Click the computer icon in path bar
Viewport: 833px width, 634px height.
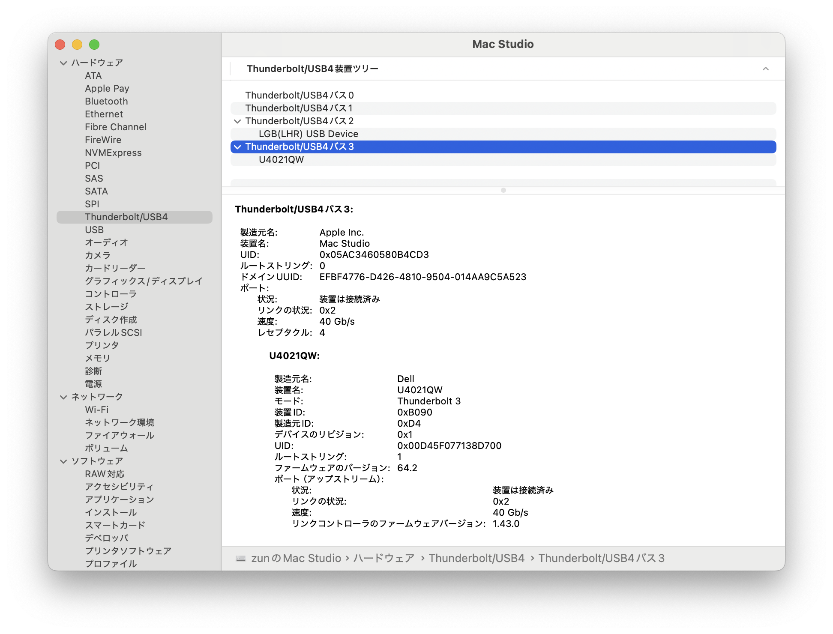241,559
